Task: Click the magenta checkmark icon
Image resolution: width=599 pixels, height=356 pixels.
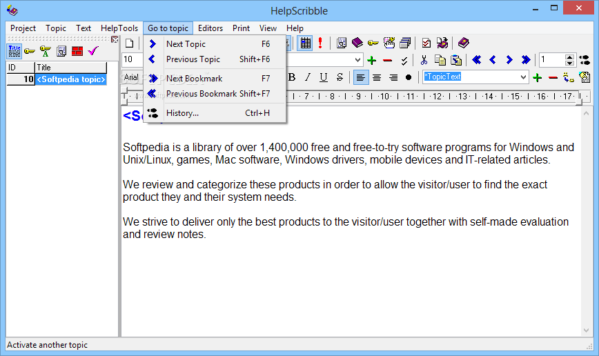Action: click(x=93, y=51)
